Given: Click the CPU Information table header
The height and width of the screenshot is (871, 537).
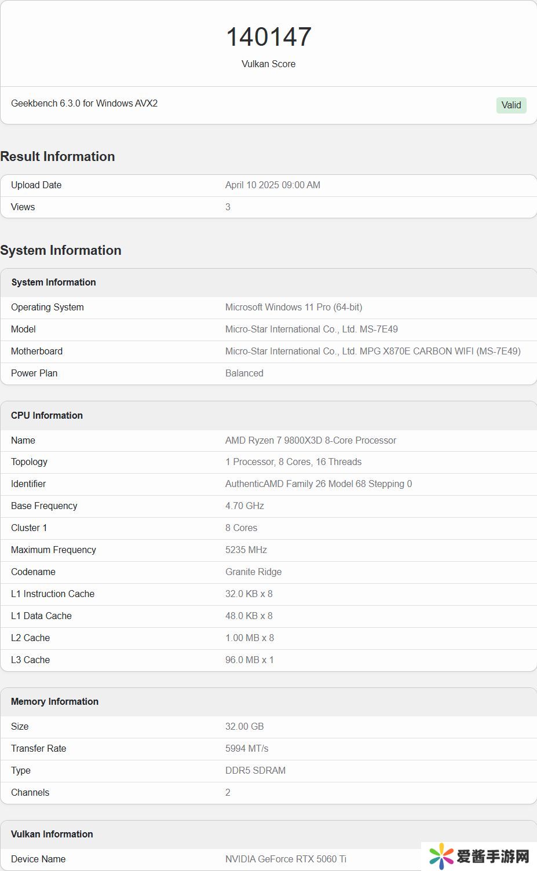Looking at the screenshot, I should pyautogui.click(x=47, y=415).
